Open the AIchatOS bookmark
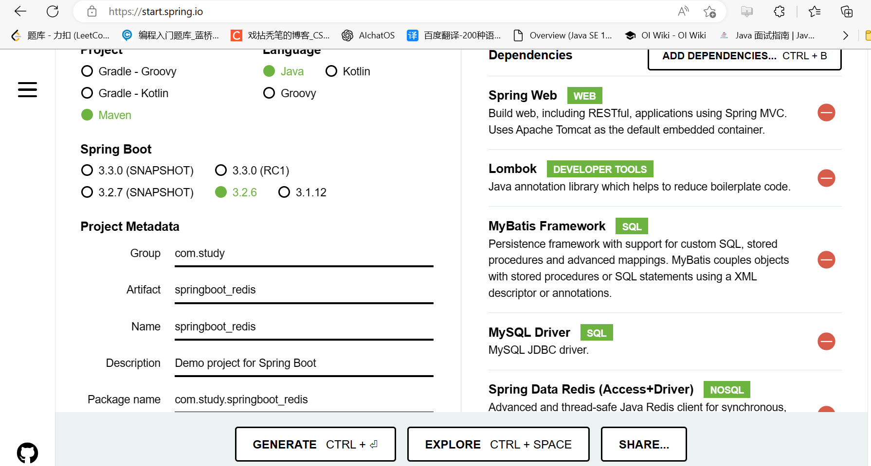The width and height of the screenshot is (871, 466). (x=368, y=35)
